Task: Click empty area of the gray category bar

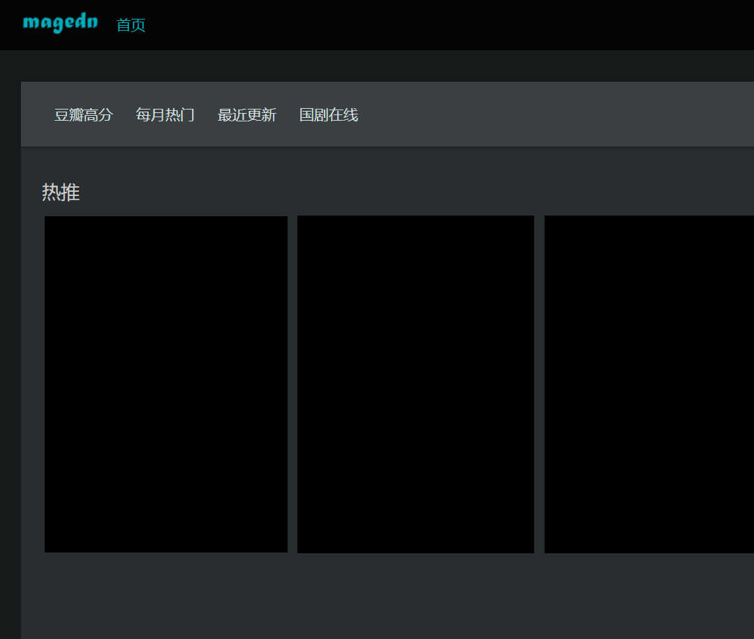Action: tap(559, 115)
